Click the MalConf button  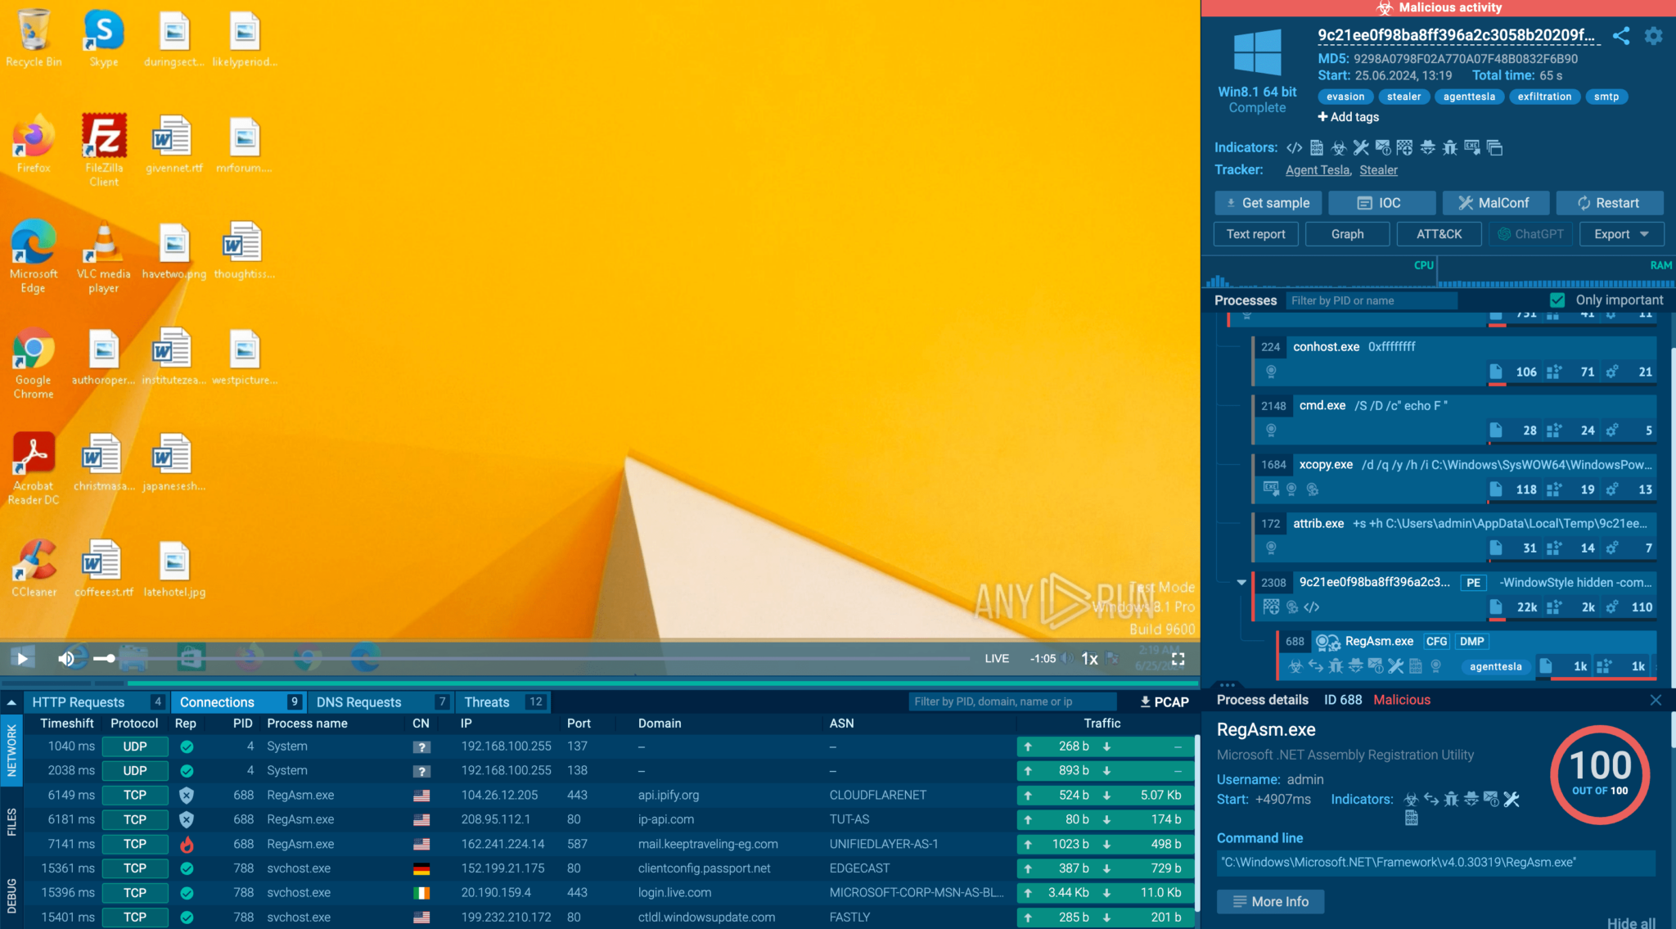click(1494, 203)
